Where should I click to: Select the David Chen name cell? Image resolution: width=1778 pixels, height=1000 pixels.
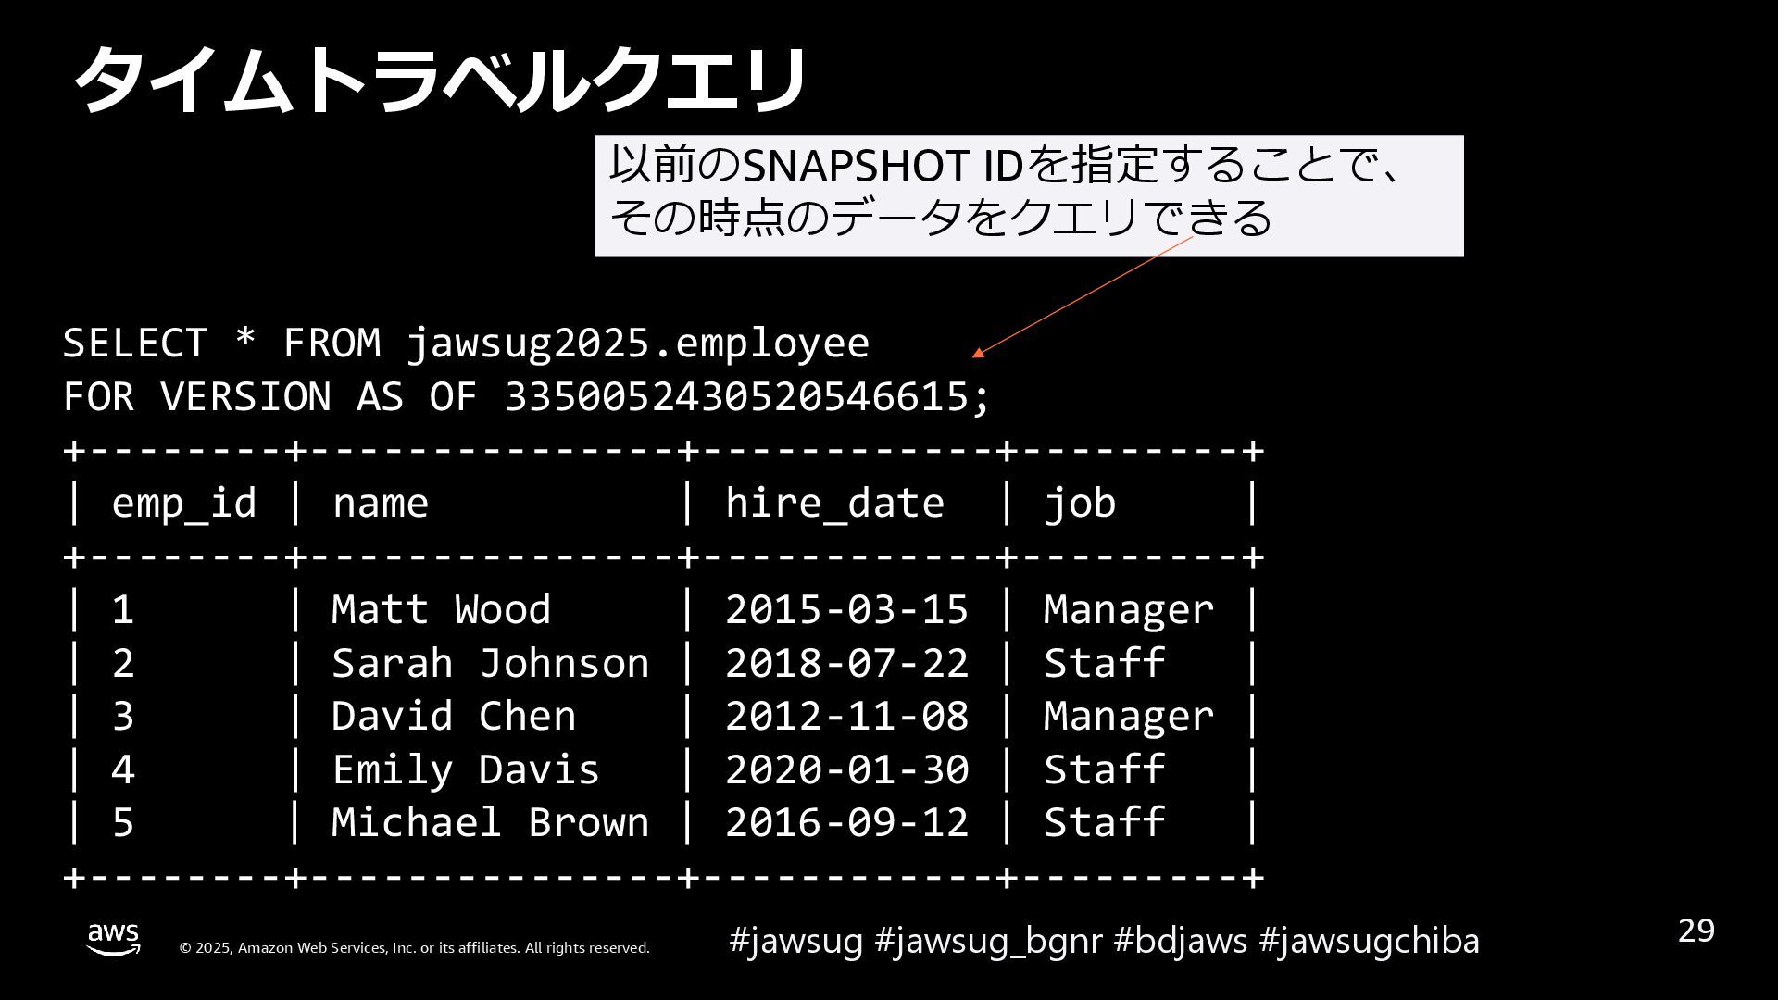tap(453, 717)
